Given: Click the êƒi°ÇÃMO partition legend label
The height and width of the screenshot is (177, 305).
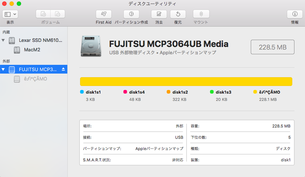Looking at the screenshot, I should point(270,92).
